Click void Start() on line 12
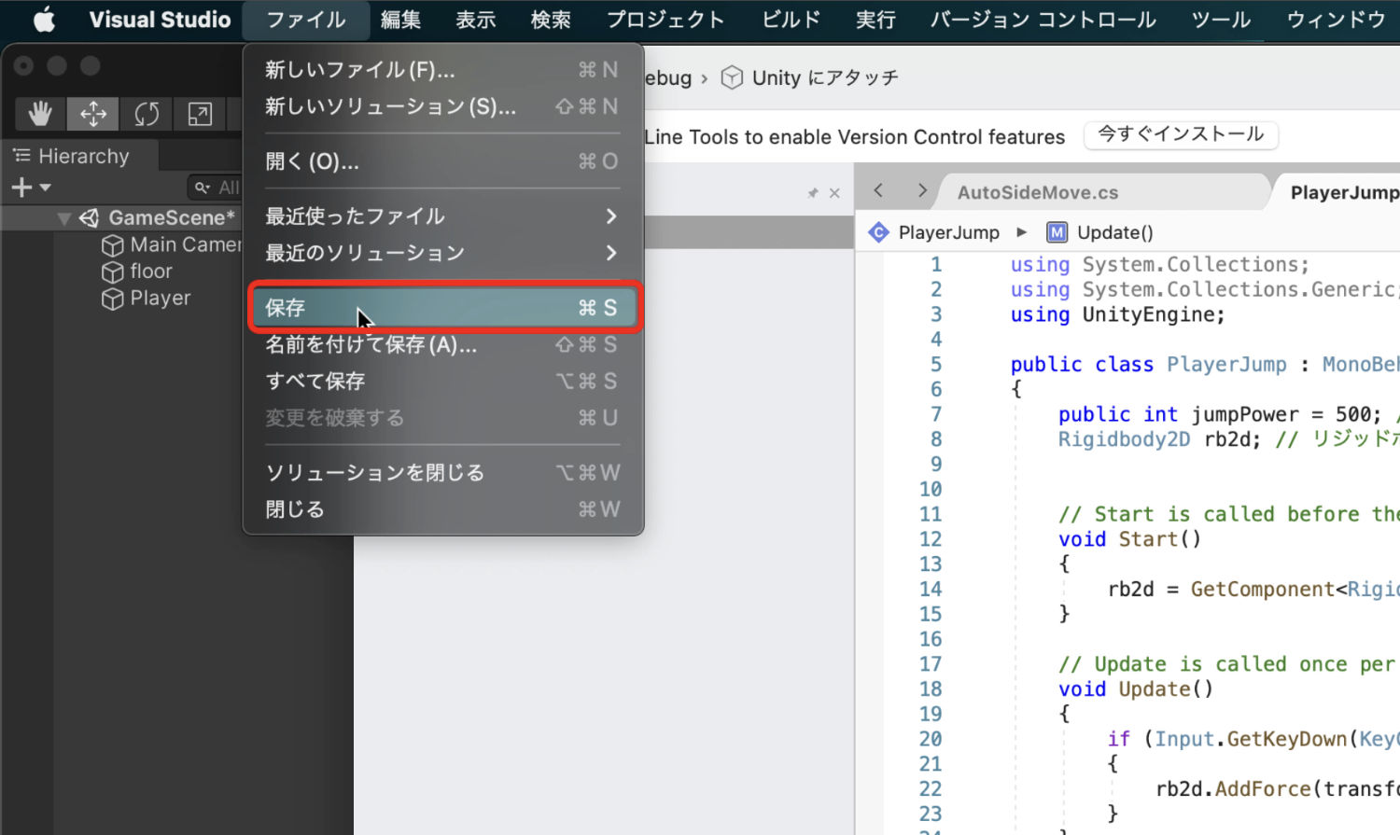 [x=1129, y=539]
